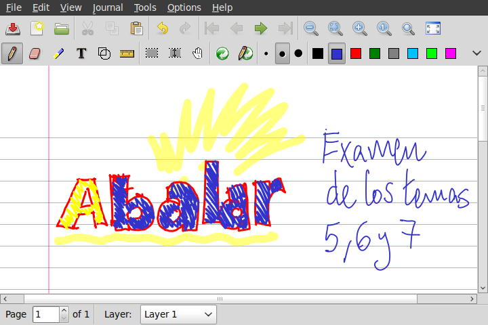Cut selection with the scissors icon
The image size is (488, 325).
87,28
